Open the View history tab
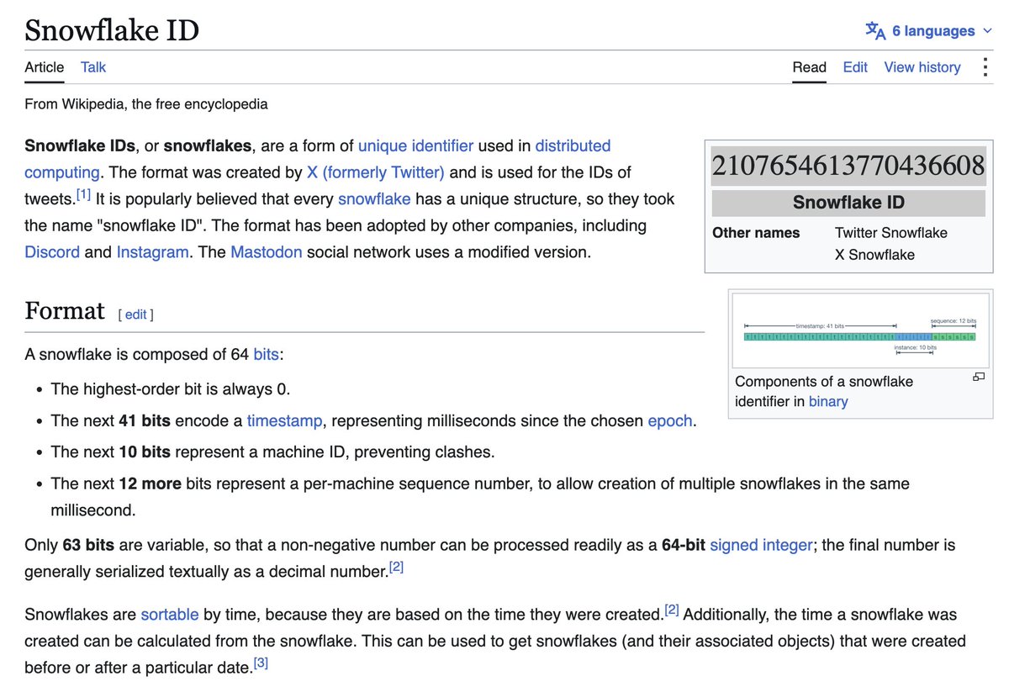Image resolution: width=1009 pixels, height=692 pixels. coord(922,67)
